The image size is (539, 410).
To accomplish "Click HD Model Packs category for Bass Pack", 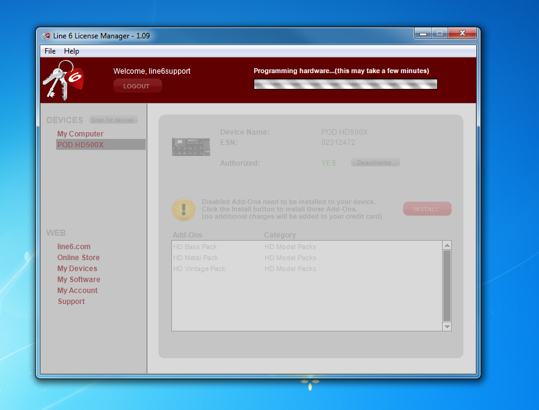I will 290,247.
